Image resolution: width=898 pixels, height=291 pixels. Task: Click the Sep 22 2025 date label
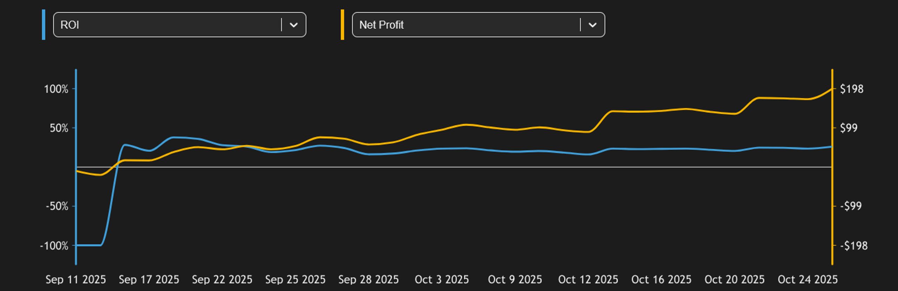[x=222, y=279]
